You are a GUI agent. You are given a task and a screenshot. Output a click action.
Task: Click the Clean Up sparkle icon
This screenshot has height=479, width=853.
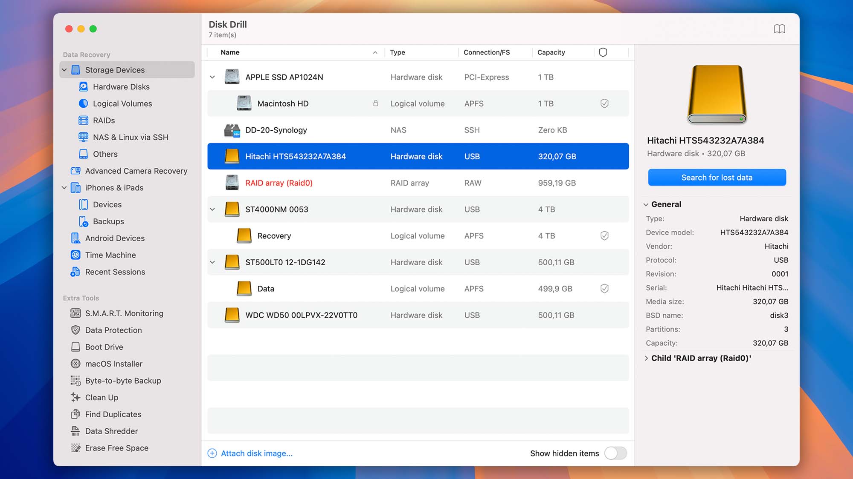(x=75, y=398)
